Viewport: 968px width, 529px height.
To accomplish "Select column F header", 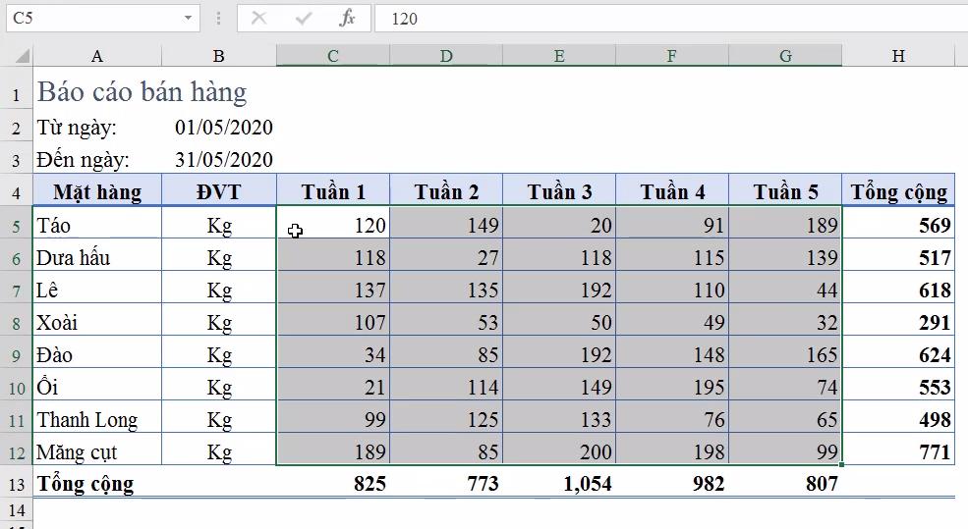I will tap(671, 56).
